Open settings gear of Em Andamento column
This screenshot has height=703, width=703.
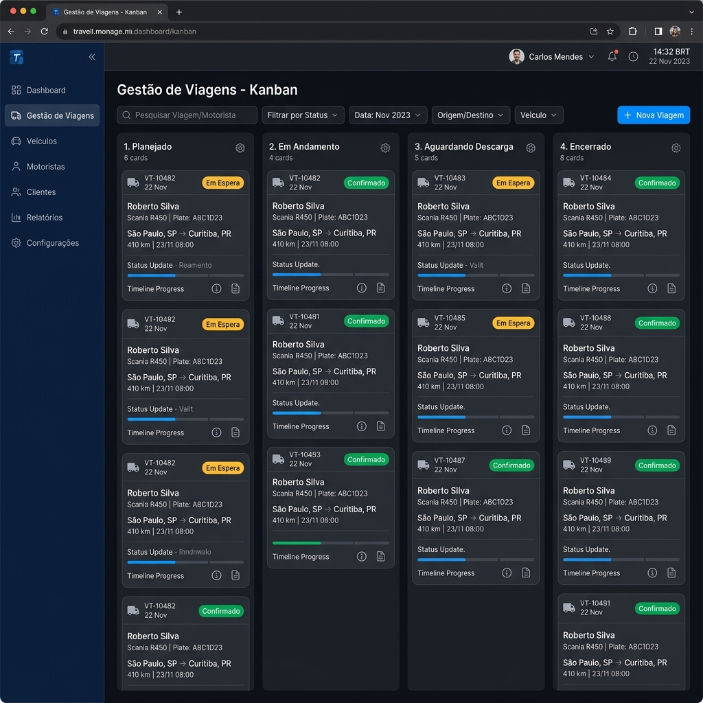tap(385, 148)
